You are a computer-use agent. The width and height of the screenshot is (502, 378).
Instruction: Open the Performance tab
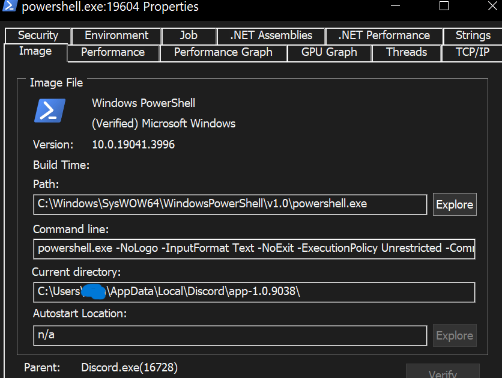[113, 52]
